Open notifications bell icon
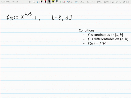This screenshot has height=98, width=131. (x=113, y=2)
